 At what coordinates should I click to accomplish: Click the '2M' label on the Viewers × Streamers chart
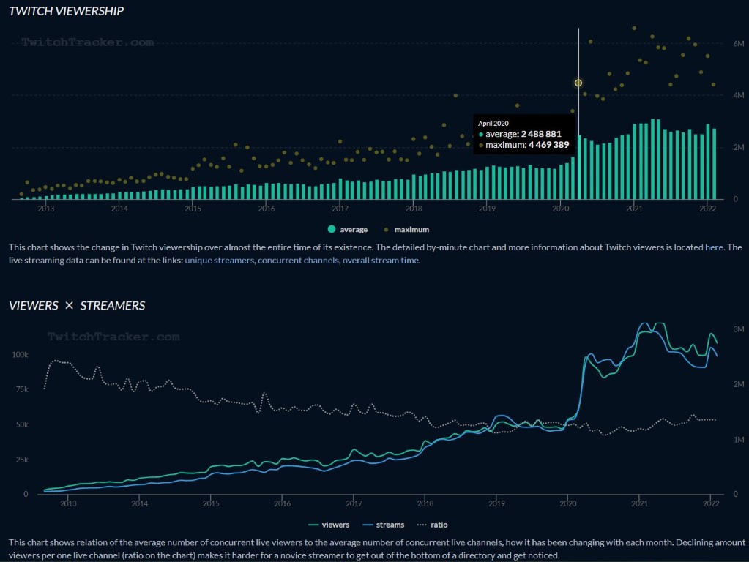[739, 384]
